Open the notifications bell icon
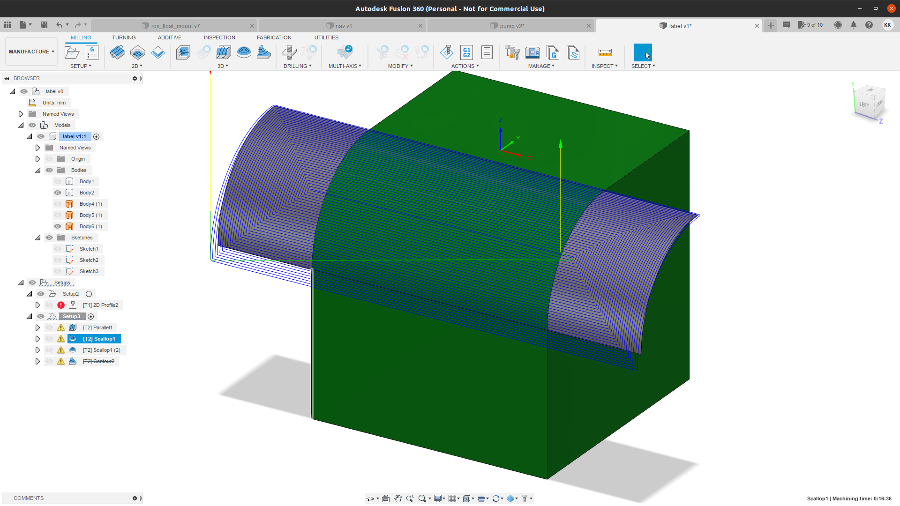900x506 pixels. tap(853, 25)
